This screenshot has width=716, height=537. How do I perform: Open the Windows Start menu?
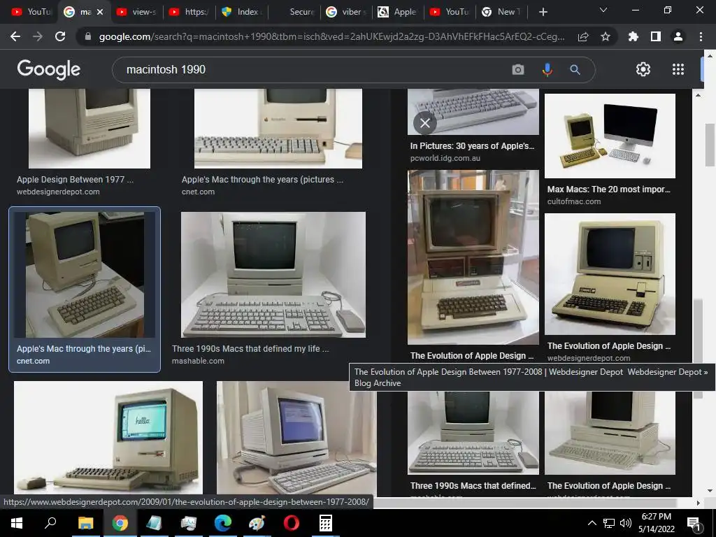coord(17,523)
